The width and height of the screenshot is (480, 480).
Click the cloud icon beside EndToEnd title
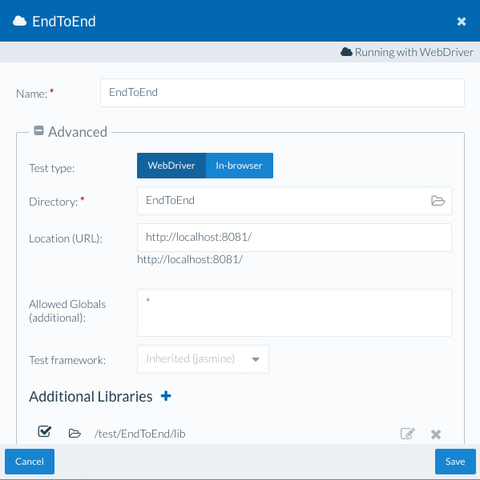pos(19,21)
